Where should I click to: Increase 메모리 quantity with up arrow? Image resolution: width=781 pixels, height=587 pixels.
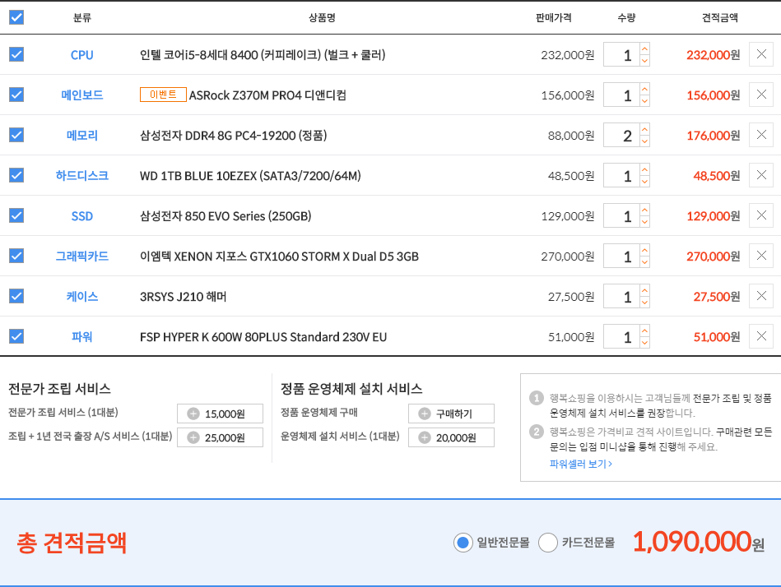(644, 129)
